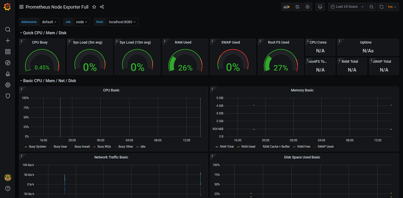Image resolution: width=403 pixels, height=198 pixels.
Task: Open the datasource default dropdown
Action: (x=49, y=22)
